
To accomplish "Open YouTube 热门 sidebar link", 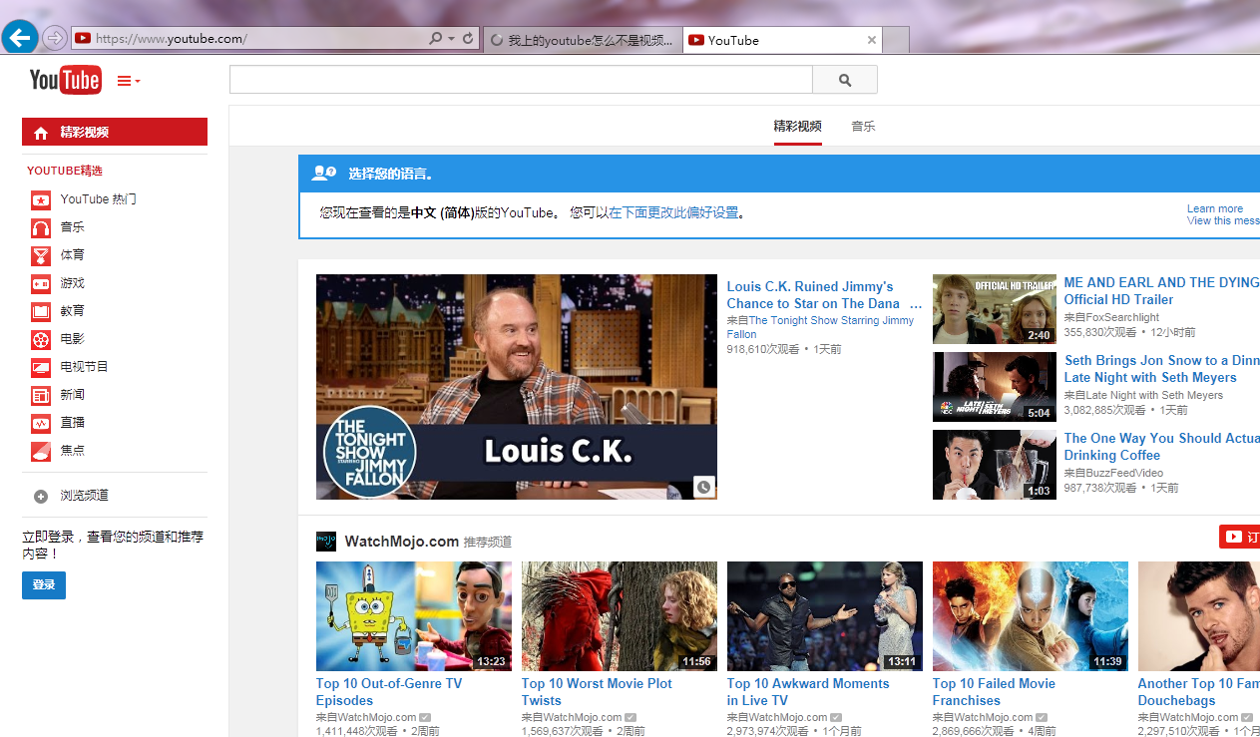I will (x=98, y=199).
